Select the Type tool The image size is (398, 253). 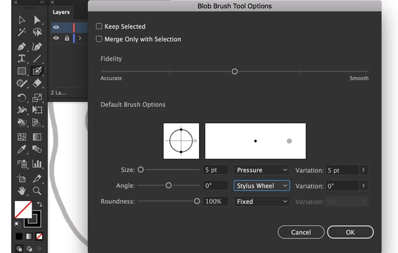tap(22, 59)
